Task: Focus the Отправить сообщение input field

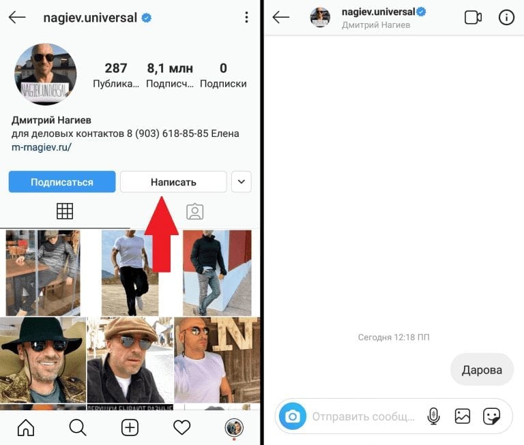Action: coord(364,416)
